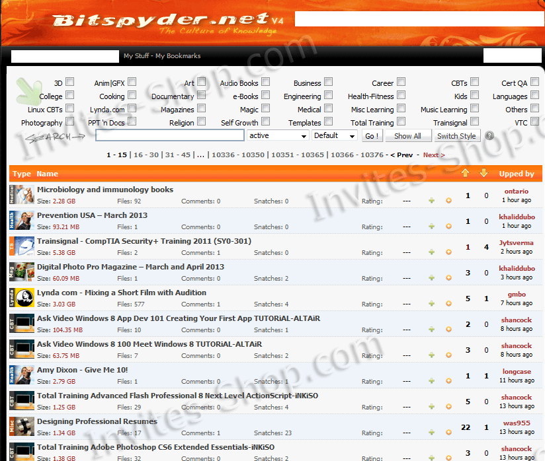
Task: Click Health category icon of Prevention USA row
Action: (22, 220)
